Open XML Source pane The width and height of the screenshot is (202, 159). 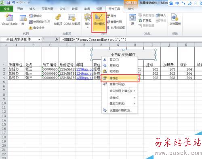tap(133, 19)
